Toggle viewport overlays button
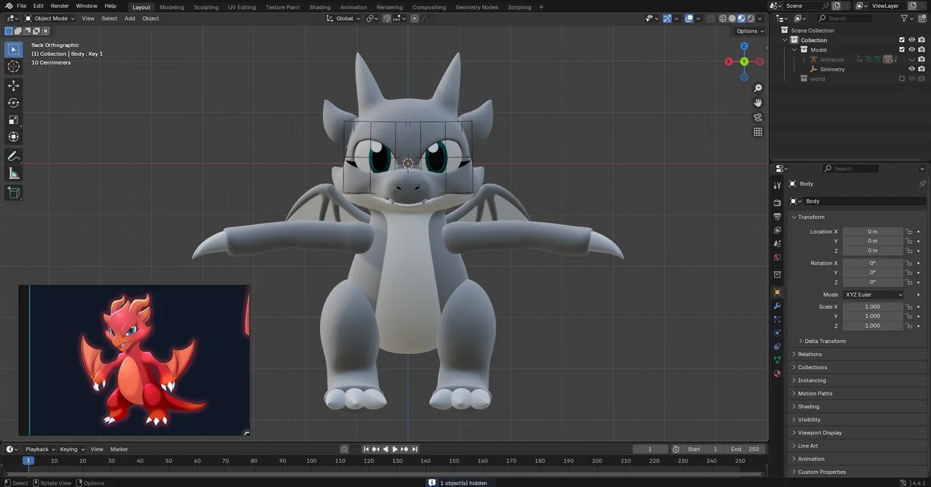This screenshot has height=487, width=931. pyautogui.click(x=689, y=18)
